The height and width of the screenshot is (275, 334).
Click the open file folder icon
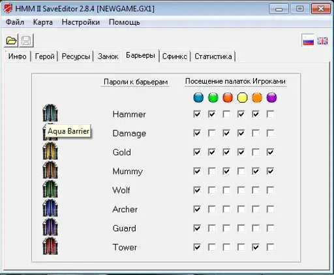pos(11,40)
